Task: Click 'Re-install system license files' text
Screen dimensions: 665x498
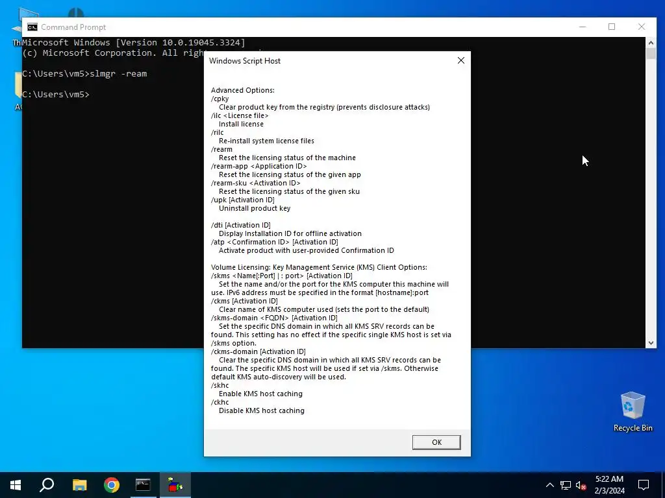Action: 266,141
